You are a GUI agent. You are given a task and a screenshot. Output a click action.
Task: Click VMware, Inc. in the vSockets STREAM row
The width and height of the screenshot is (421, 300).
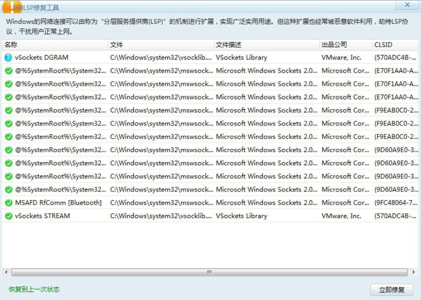[341, 216]
